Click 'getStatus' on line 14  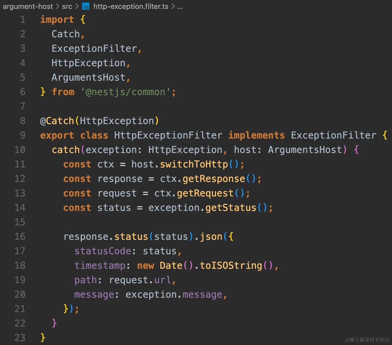click(x=231, y=208)
